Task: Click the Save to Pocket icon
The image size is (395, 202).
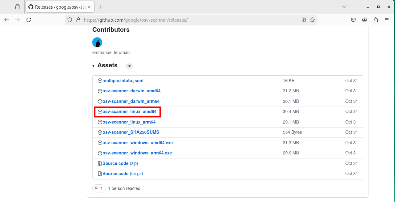Action: coord(353,20)
